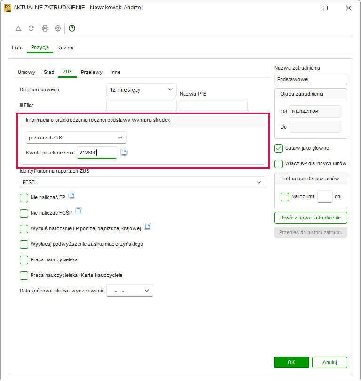Uncheck Ustaw jako główne
The image size is (361, 381).
click(279, 148)
